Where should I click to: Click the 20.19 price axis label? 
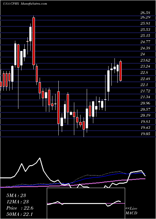(145, 115)
